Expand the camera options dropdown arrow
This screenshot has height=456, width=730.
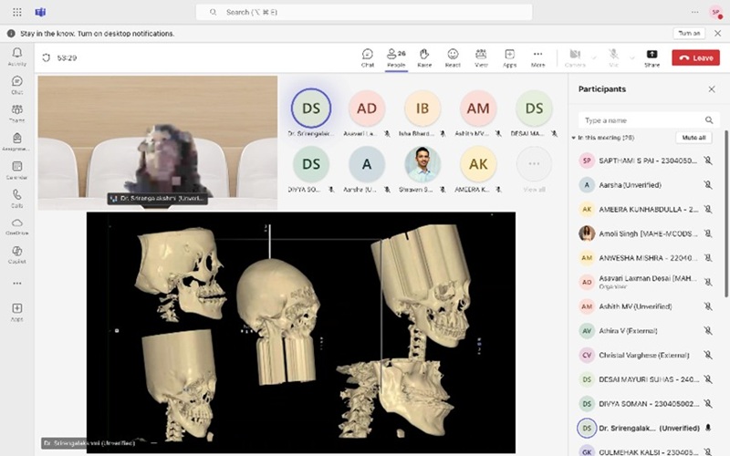pos(593,57)
